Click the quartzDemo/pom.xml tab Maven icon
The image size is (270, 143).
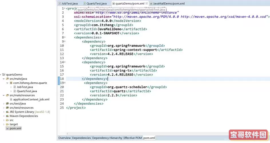point(114,3)
